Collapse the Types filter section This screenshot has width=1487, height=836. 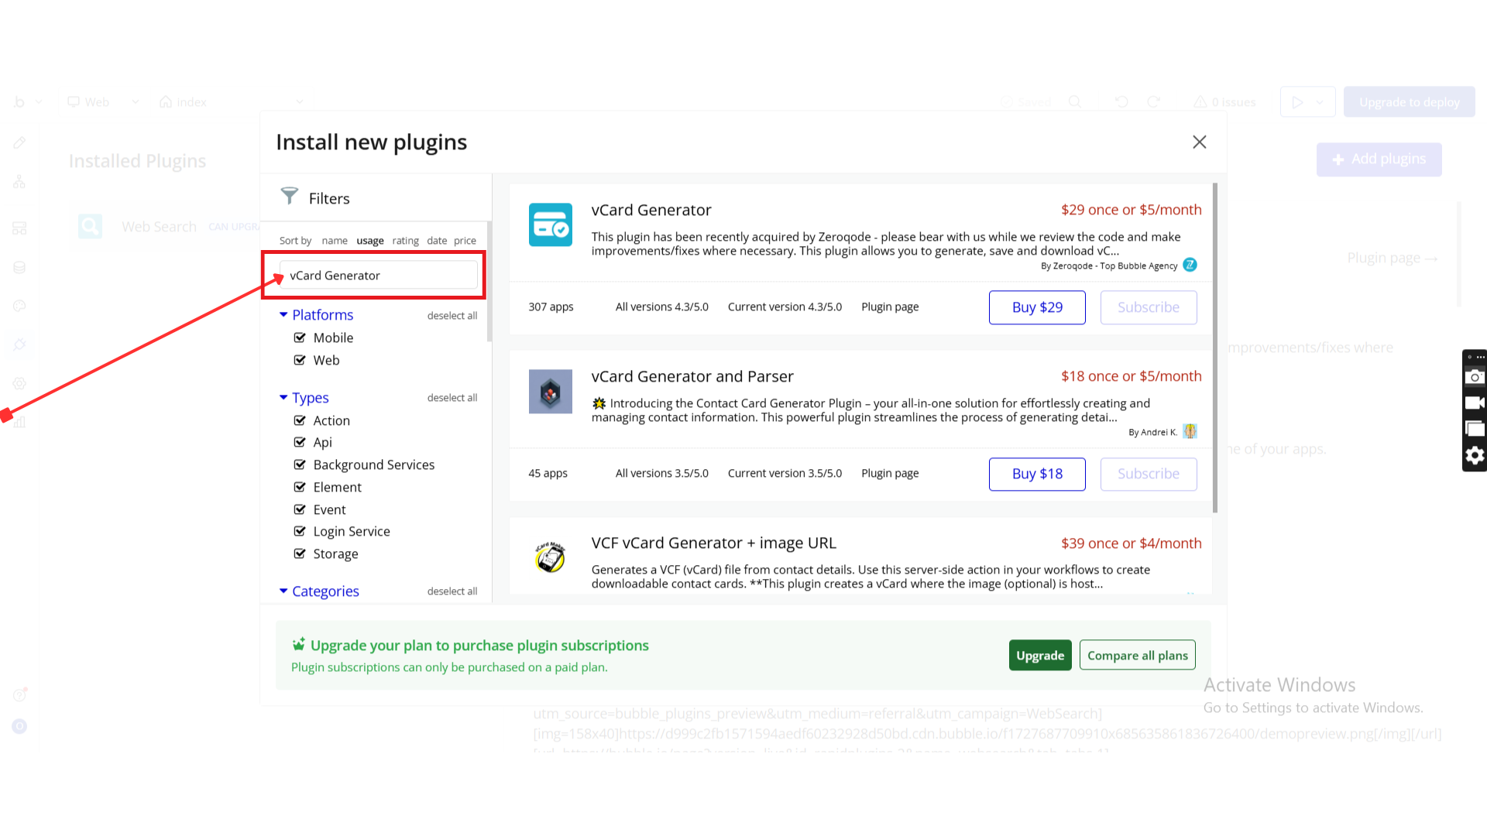click(x=283, y=397)
